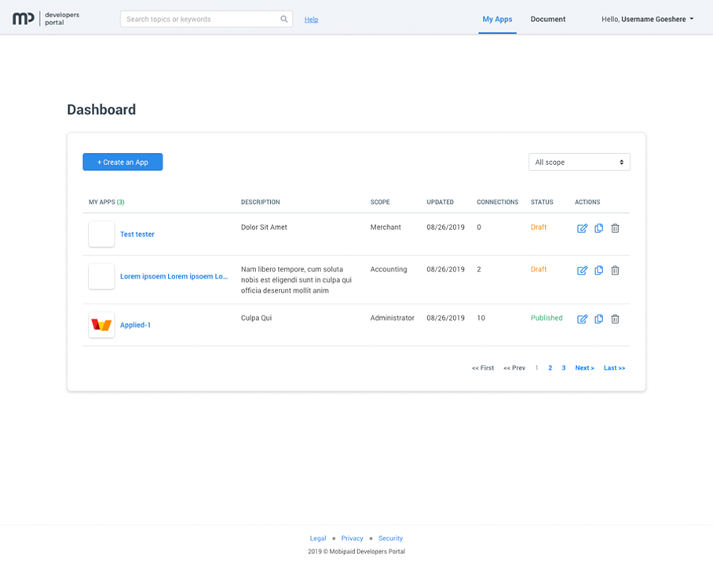Duplicate the Applied-1 app
The image size is (713, 565).
click(599, 319)
